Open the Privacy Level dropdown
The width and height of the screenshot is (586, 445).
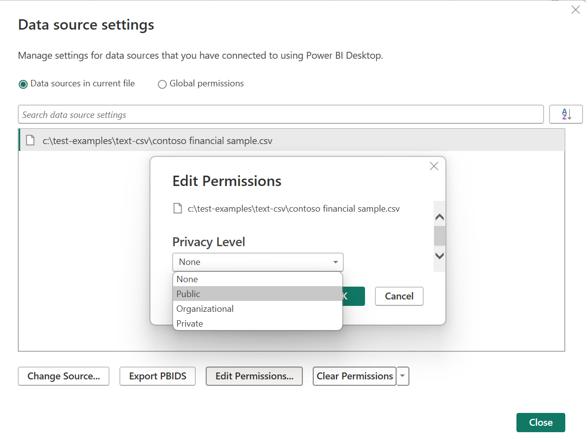click(336, 262)
